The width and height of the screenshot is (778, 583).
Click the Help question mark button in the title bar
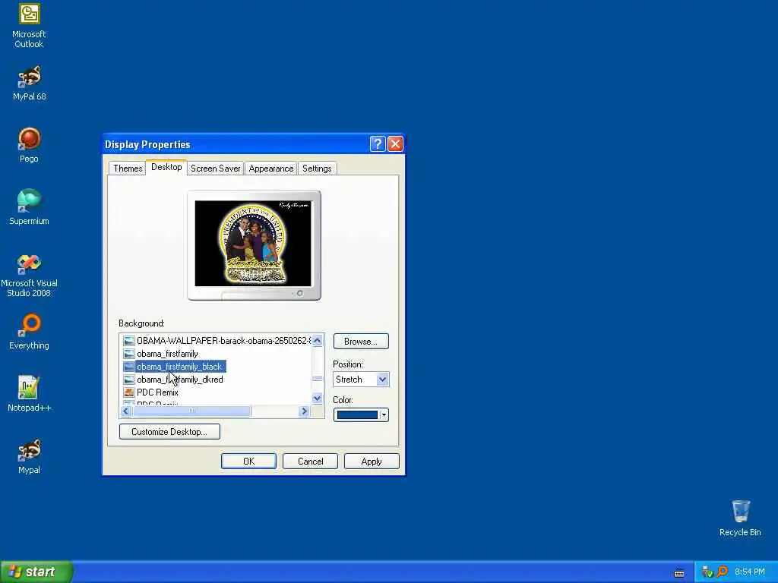pyautogui.click(x=377, y=143)
